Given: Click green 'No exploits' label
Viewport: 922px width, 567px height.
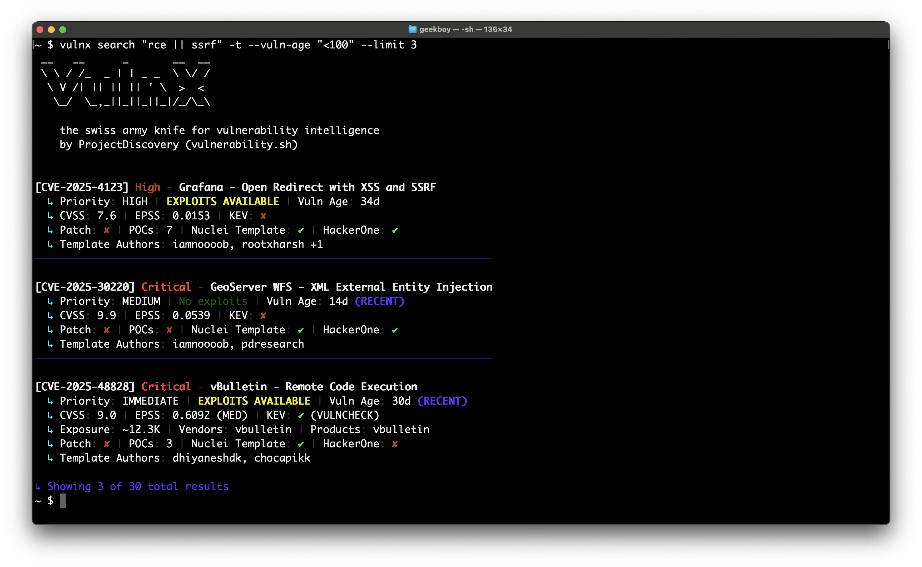Looking at the screenshot, I should tap(213, 301).
